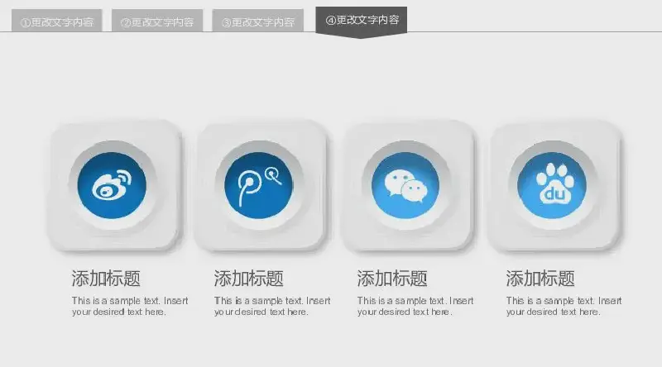The image size is (662, 367).
Task: Click sample text paragraph below WeChat title
Action: pos(415,307)
